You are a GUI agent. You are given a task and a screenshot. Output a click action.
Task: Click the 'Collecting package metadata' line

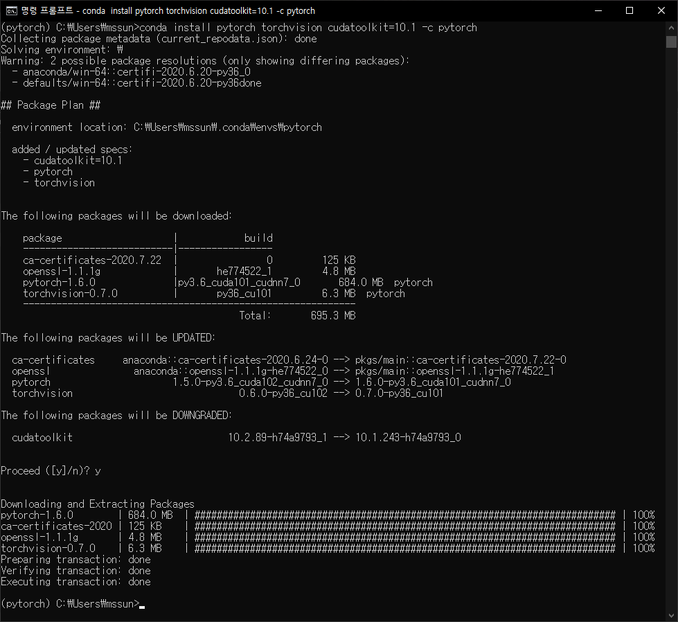159,39
